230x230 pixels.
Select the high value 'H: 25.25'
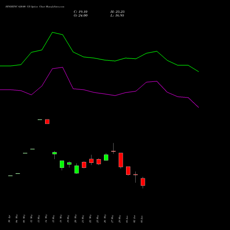click(117, 12)
